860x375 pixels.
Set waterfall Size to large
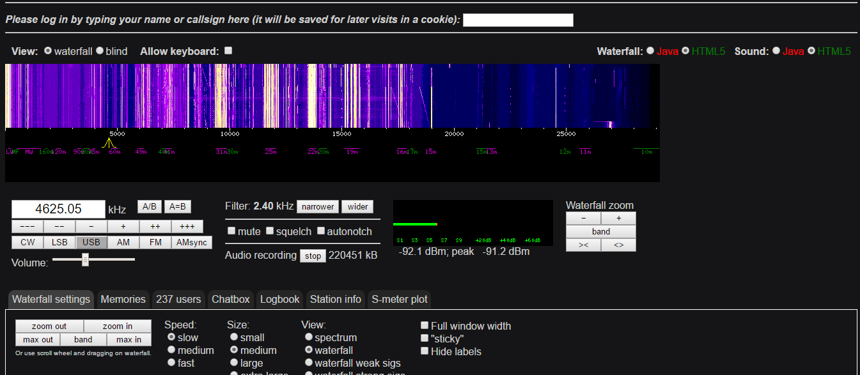234,362
